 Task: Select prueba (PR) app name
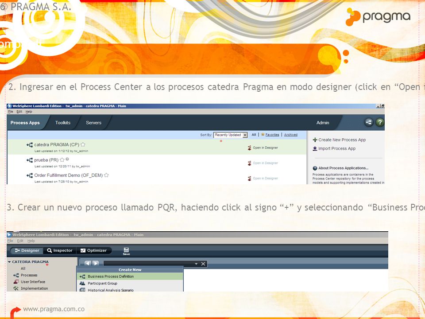coord(46,160)
